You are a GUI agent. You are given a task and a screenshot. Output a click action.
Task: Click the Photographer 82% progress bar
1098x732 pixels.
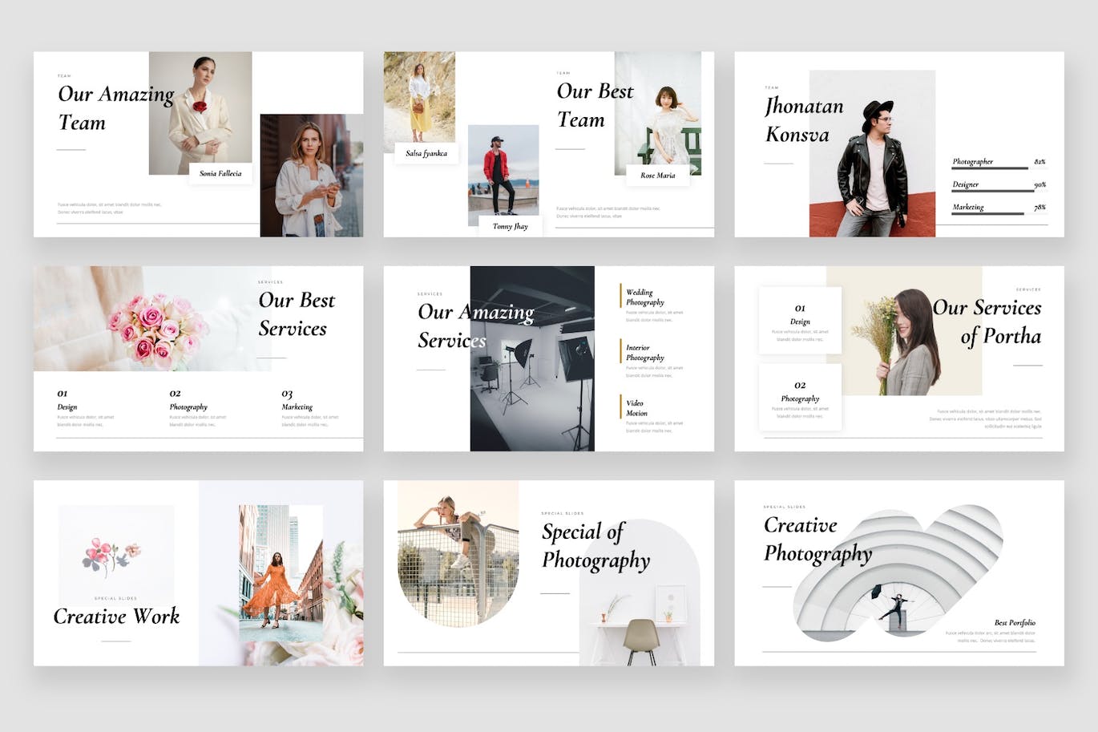click(x=990, y=168)
